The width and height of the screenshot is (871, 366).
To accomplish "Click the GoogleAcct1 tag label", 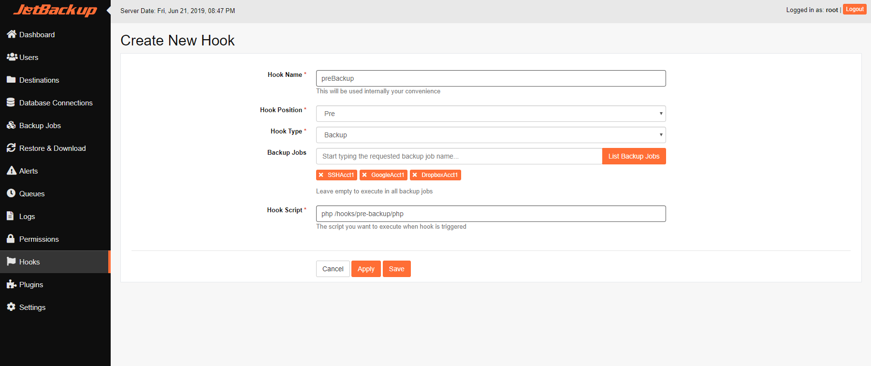I will coord(388,175).
